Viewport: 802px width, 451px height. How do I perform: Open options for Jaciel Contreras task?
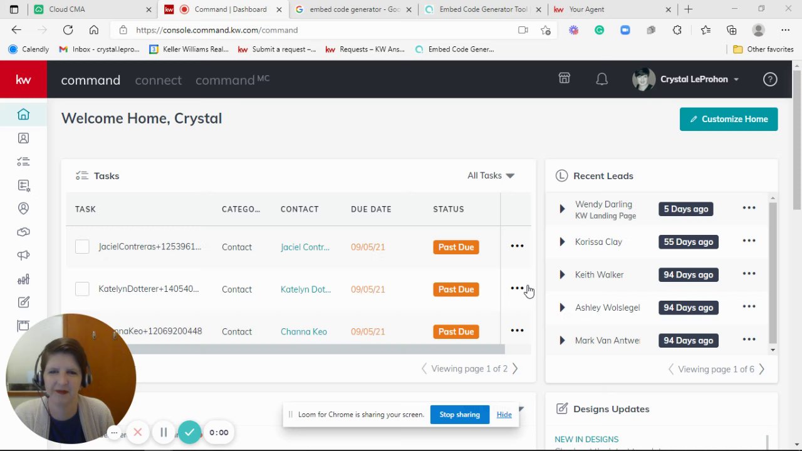[517, 246]
